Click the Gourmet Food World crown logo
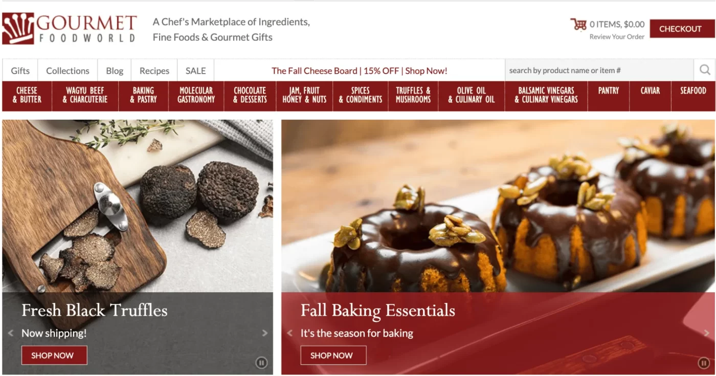 pos(18,29)
